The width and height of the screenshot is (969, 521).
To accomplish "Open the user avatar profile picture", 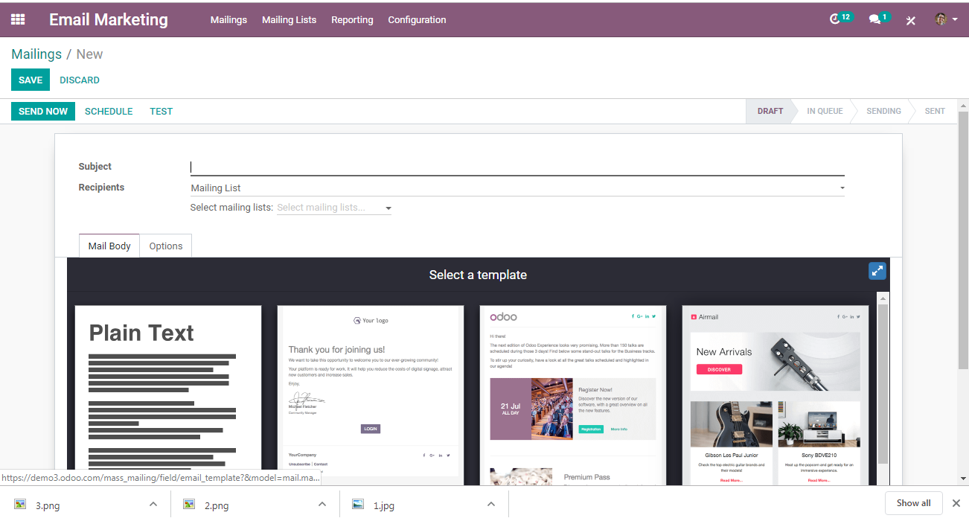I will (940, 19).
